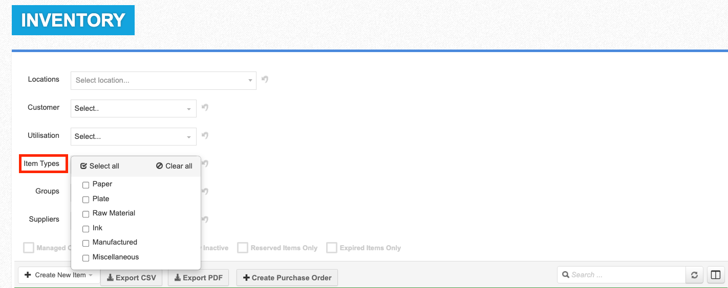Reset the Utilisation filter with undo icon
This screenshot has width=728, height=288.
click(205, 135)
